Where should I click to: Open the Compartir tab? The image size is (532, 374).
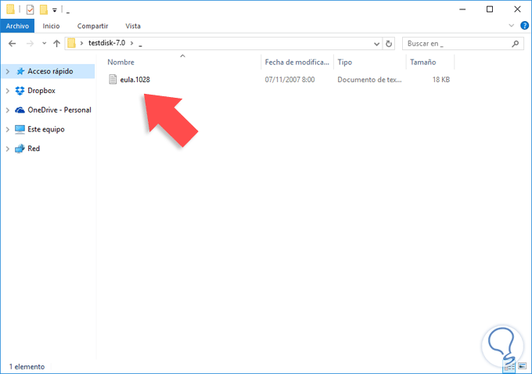(92, 26)
